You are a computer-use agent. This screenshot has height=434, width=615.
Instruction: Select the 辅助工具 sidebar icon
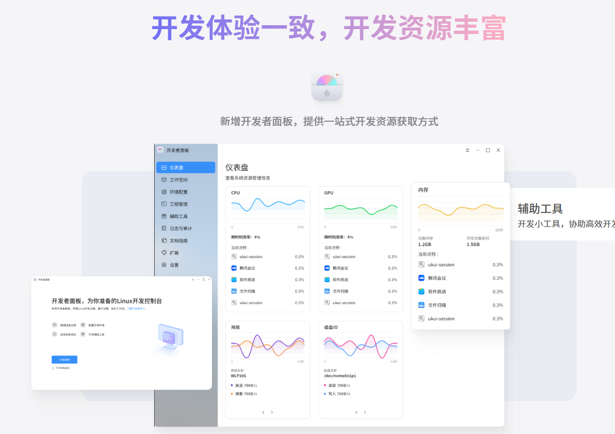[164, 216]
